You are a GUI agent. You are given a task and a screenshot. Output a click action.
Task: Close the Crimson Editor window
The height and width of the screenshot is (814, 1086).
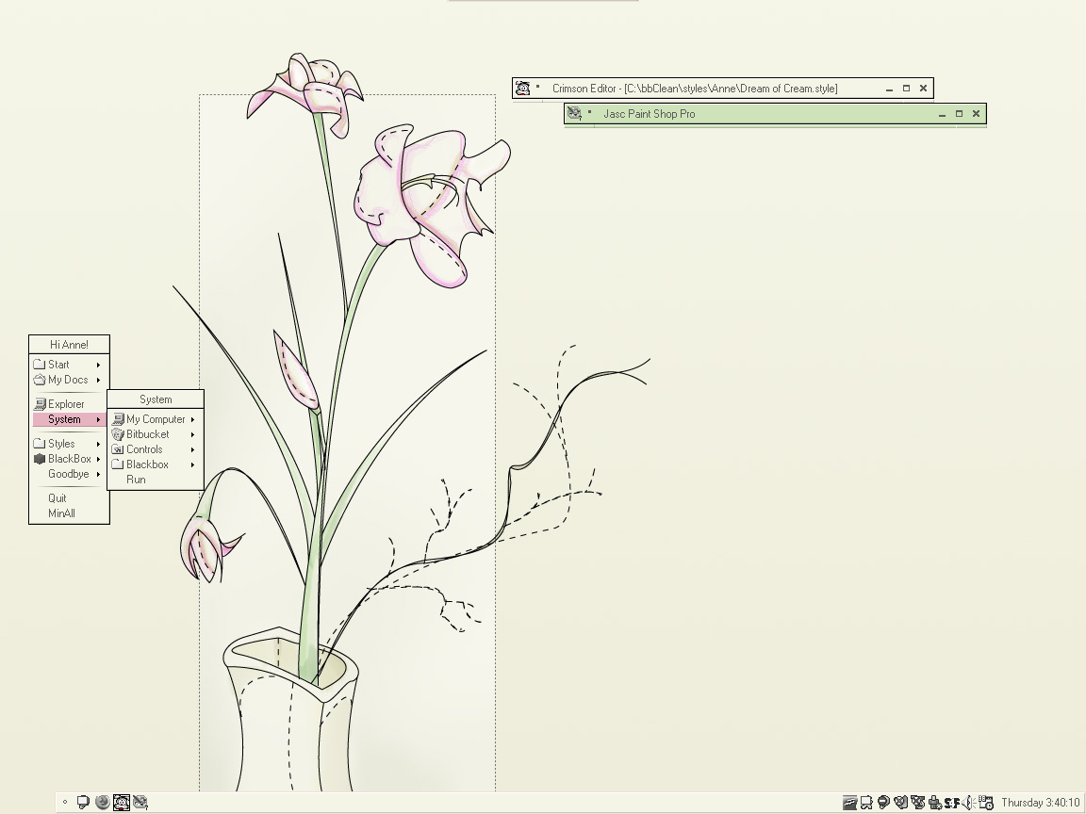(923, 89)
